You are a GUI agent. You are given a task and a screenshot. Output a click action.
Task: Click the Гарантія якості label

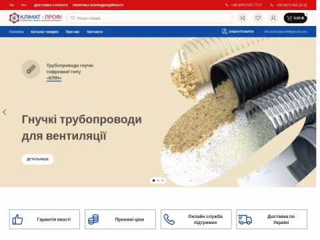54,219
